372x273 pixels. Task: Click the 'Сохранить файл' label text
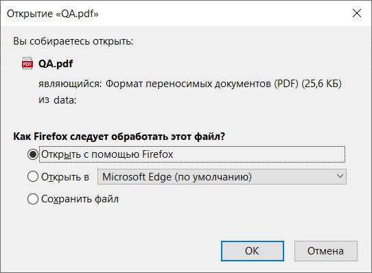tap(80, 199)
